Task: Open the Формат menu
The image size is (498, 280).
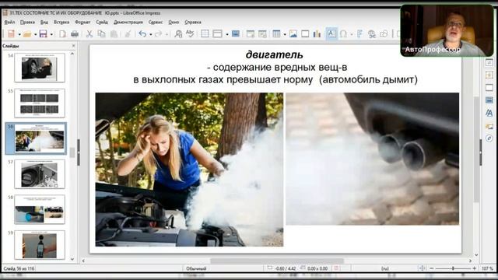Action: pos(82,23)
